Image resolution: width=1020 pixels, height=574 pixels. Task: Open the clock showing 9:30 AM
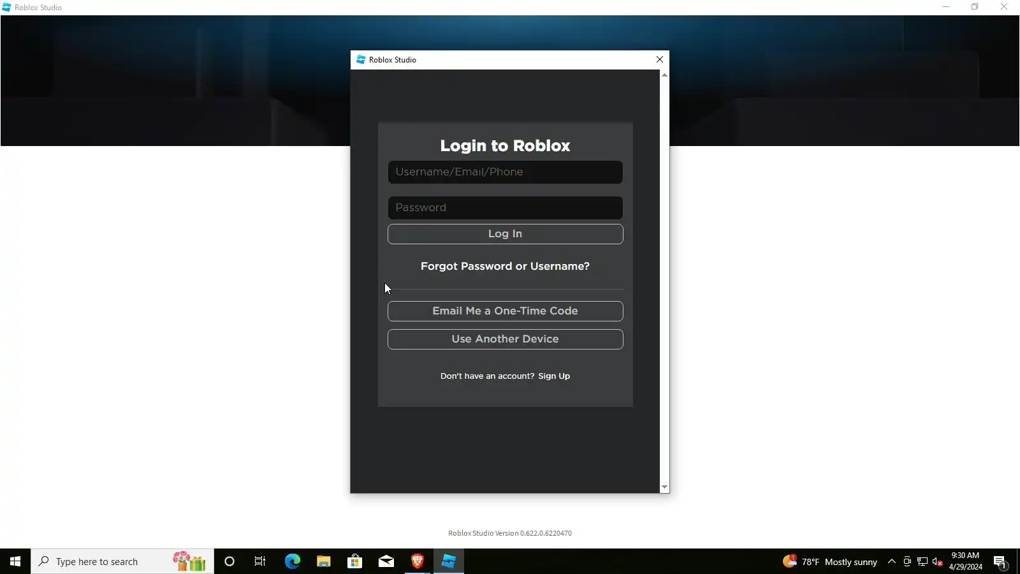[965, 561]
